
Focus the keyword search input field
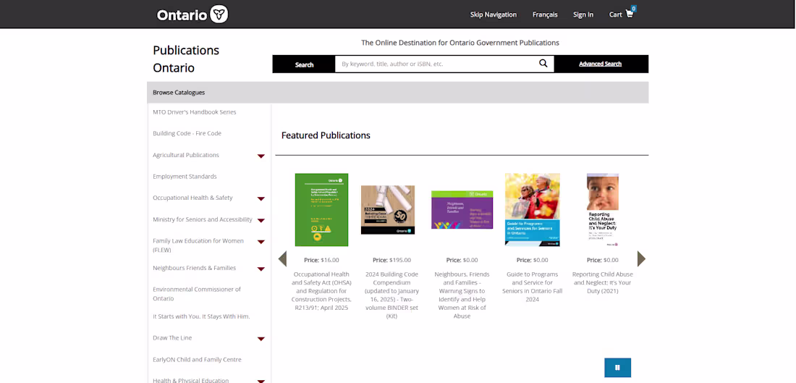point(436,64)
